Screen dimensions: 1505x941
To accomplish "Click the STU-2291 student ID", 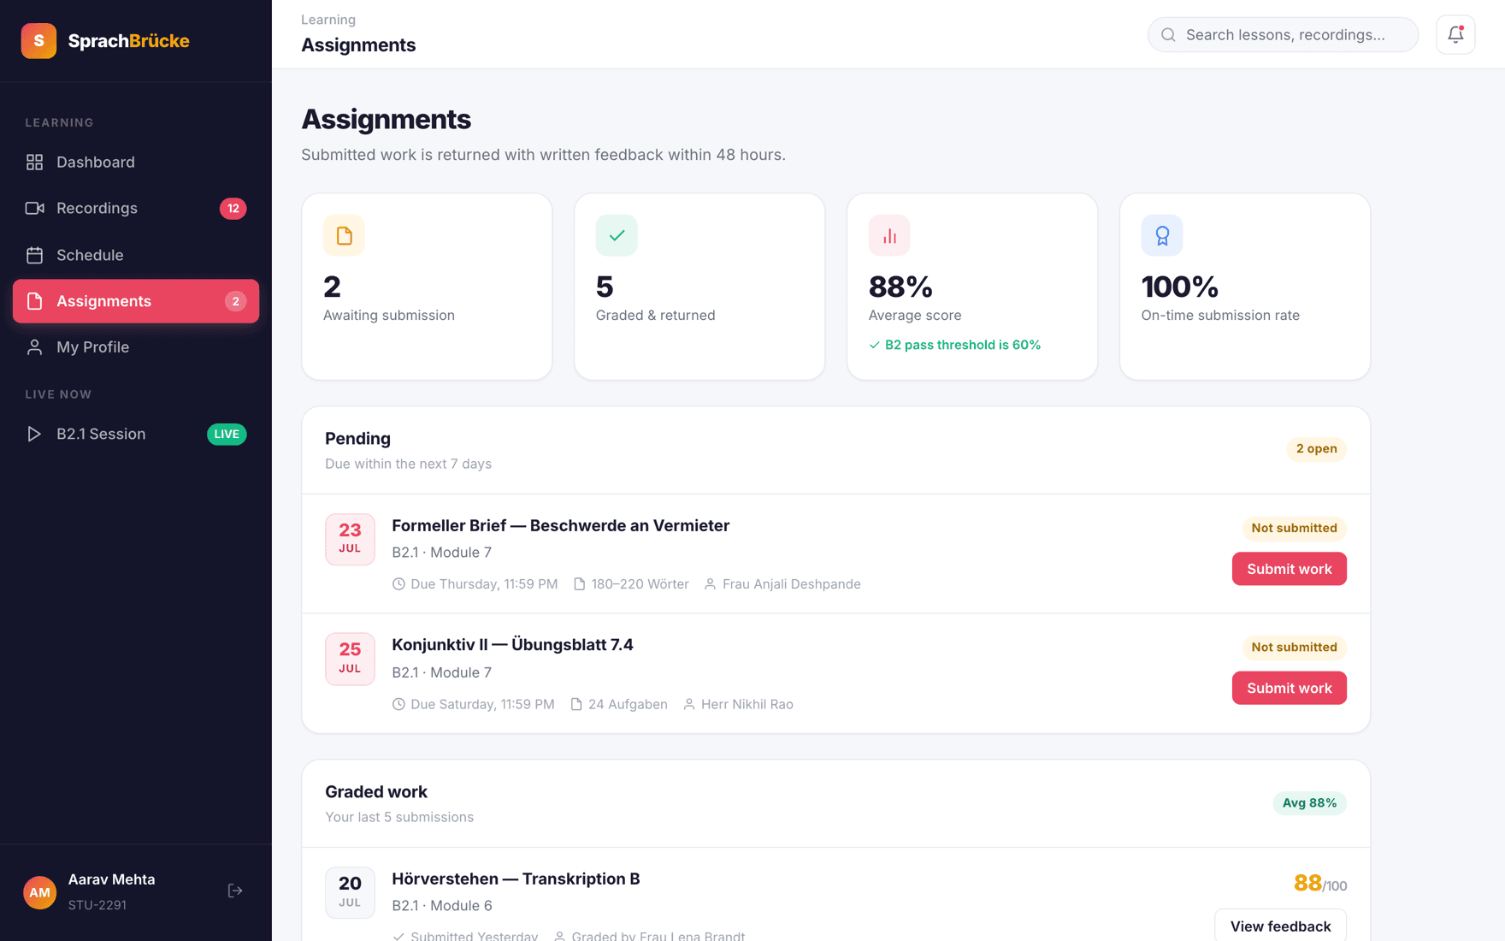I will 97,905.
